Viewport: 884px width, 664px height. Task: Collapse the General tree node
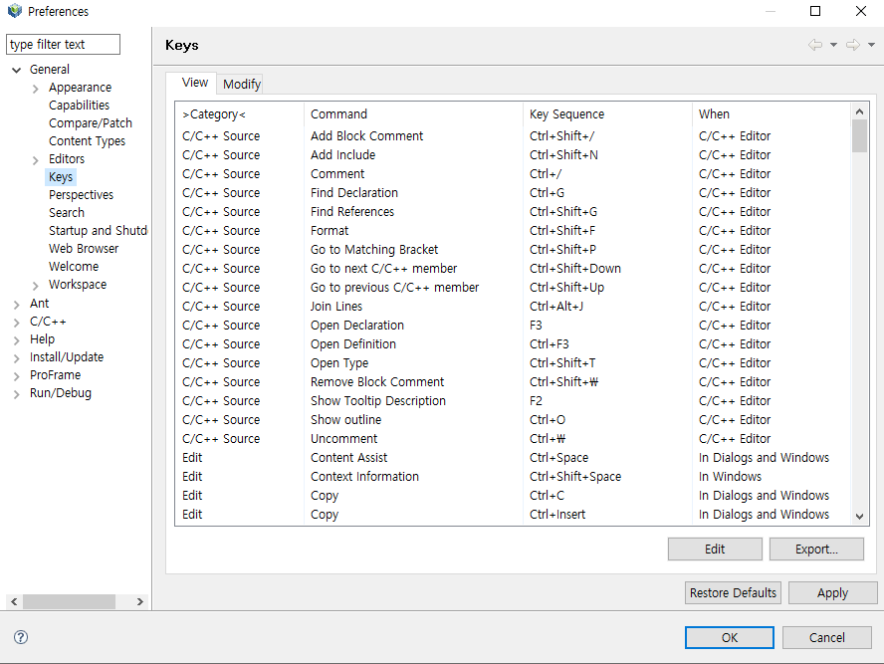point(16,70)
